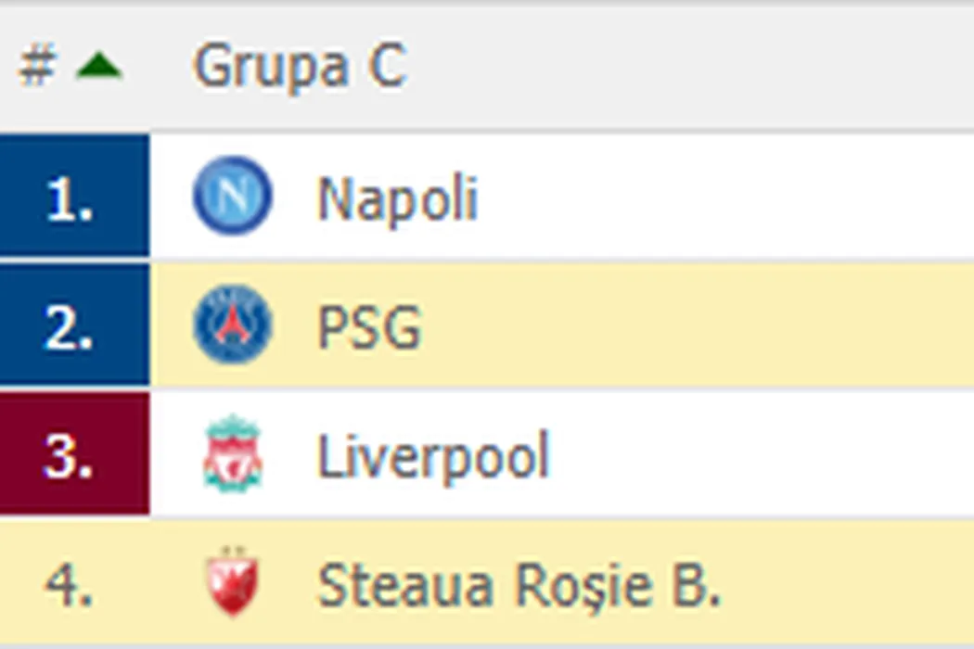Image resolution: width=974 pixels, height=649 pixels.
Task: Click the blue position 1. cell
Action: (x=73, y=197)
